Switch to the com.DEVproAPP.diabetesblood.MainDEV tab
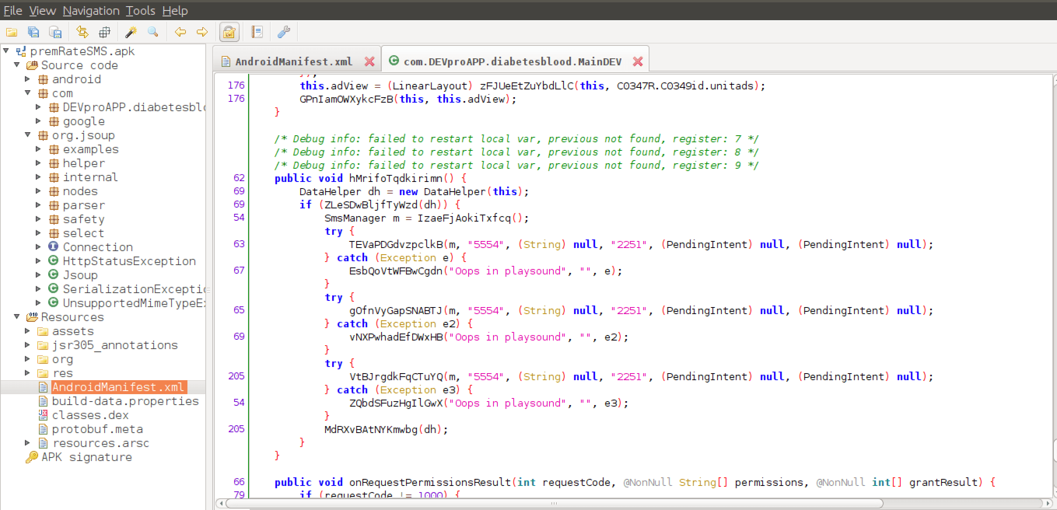This screenshot has height=510, width=1057. tap(513, 61)
